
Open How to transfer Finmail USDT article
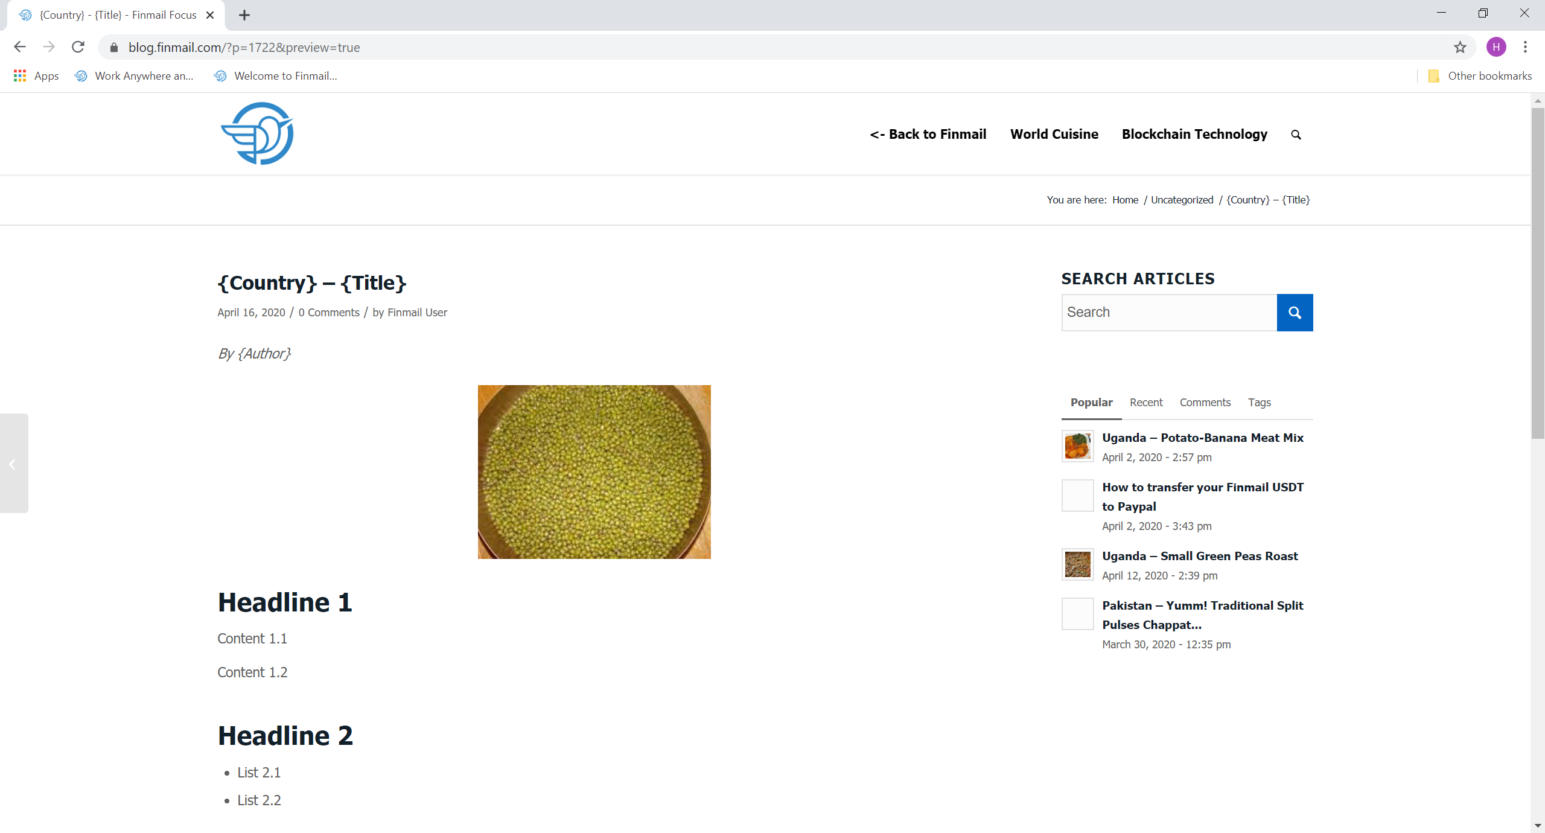point(1202,497)
